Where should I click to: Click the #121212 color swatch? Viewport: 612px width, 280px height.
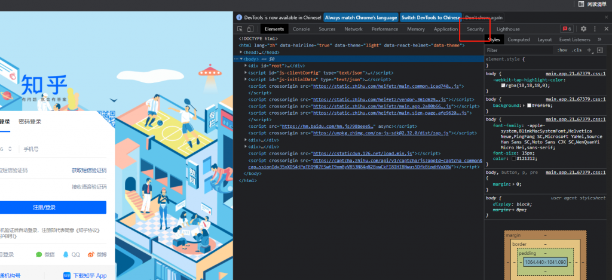(514, 159)
